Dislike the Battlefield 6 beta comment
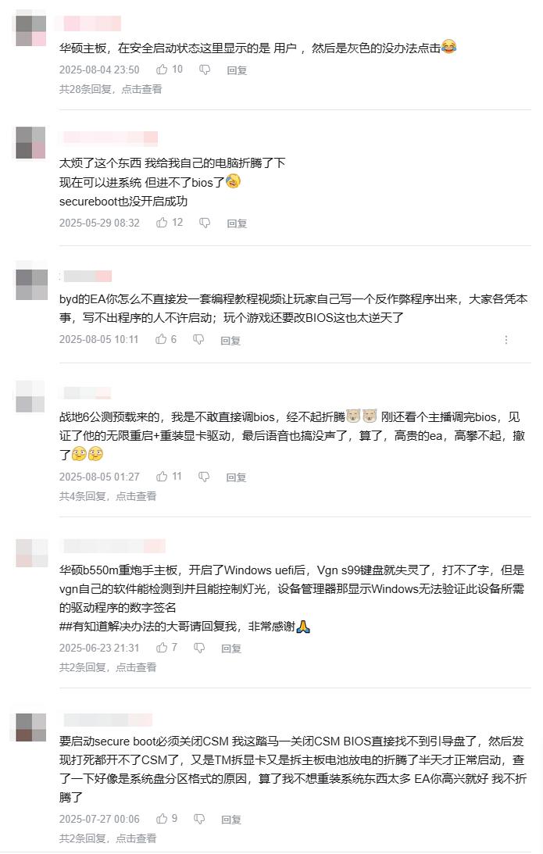543x854 pixels. 204,477
